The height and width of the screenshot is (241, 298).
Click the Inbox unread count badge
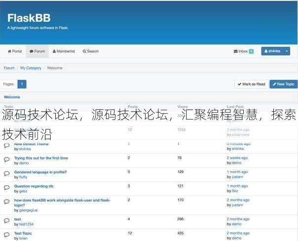coord(251,51)
